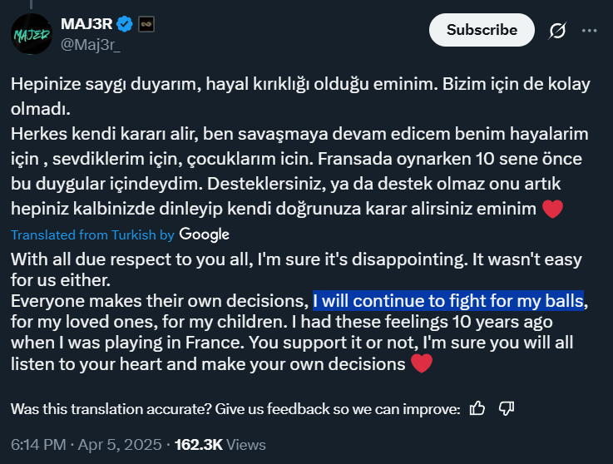This screenshot has width=613, height=464.
Task: Click the MAJ3R profile avatar
Action: 32,34
